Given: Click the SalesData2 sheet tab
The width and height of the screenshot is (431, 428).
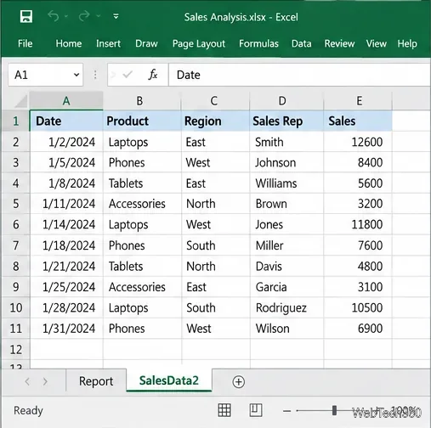Looking at the screenshot, I should (169, 380).
